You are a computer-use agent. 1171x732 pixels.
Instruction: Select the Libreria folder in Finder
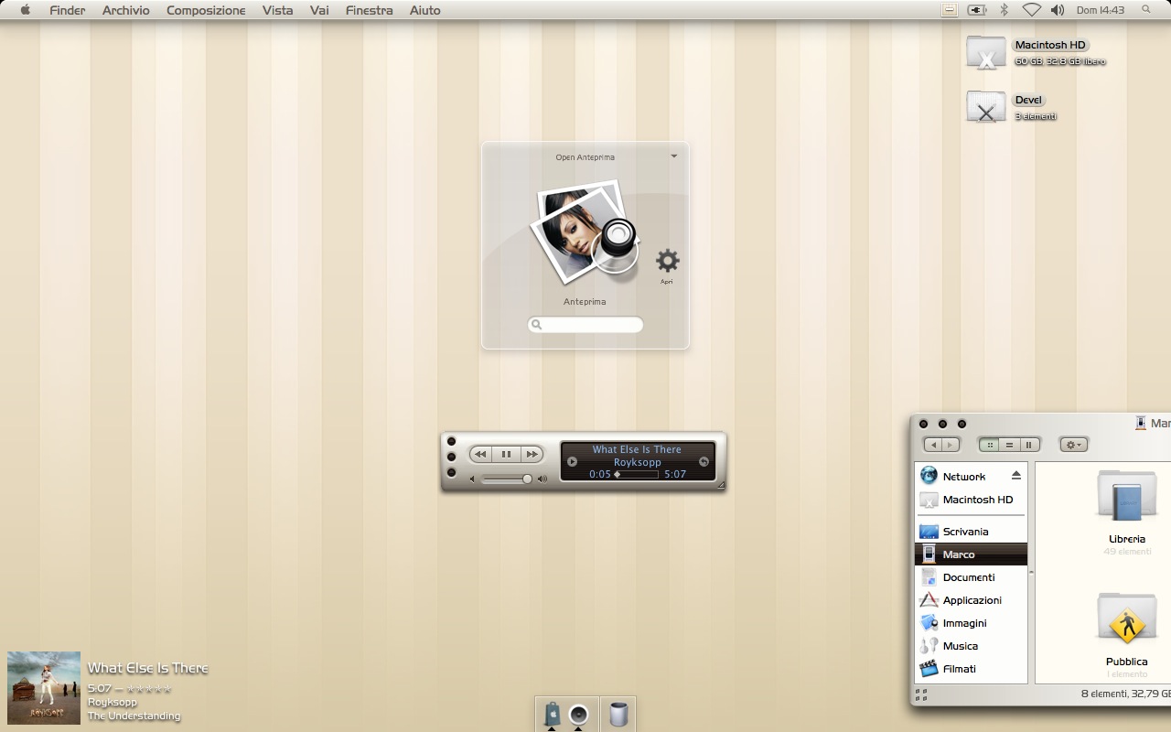pyautogui.click(x=1127, y=497)
